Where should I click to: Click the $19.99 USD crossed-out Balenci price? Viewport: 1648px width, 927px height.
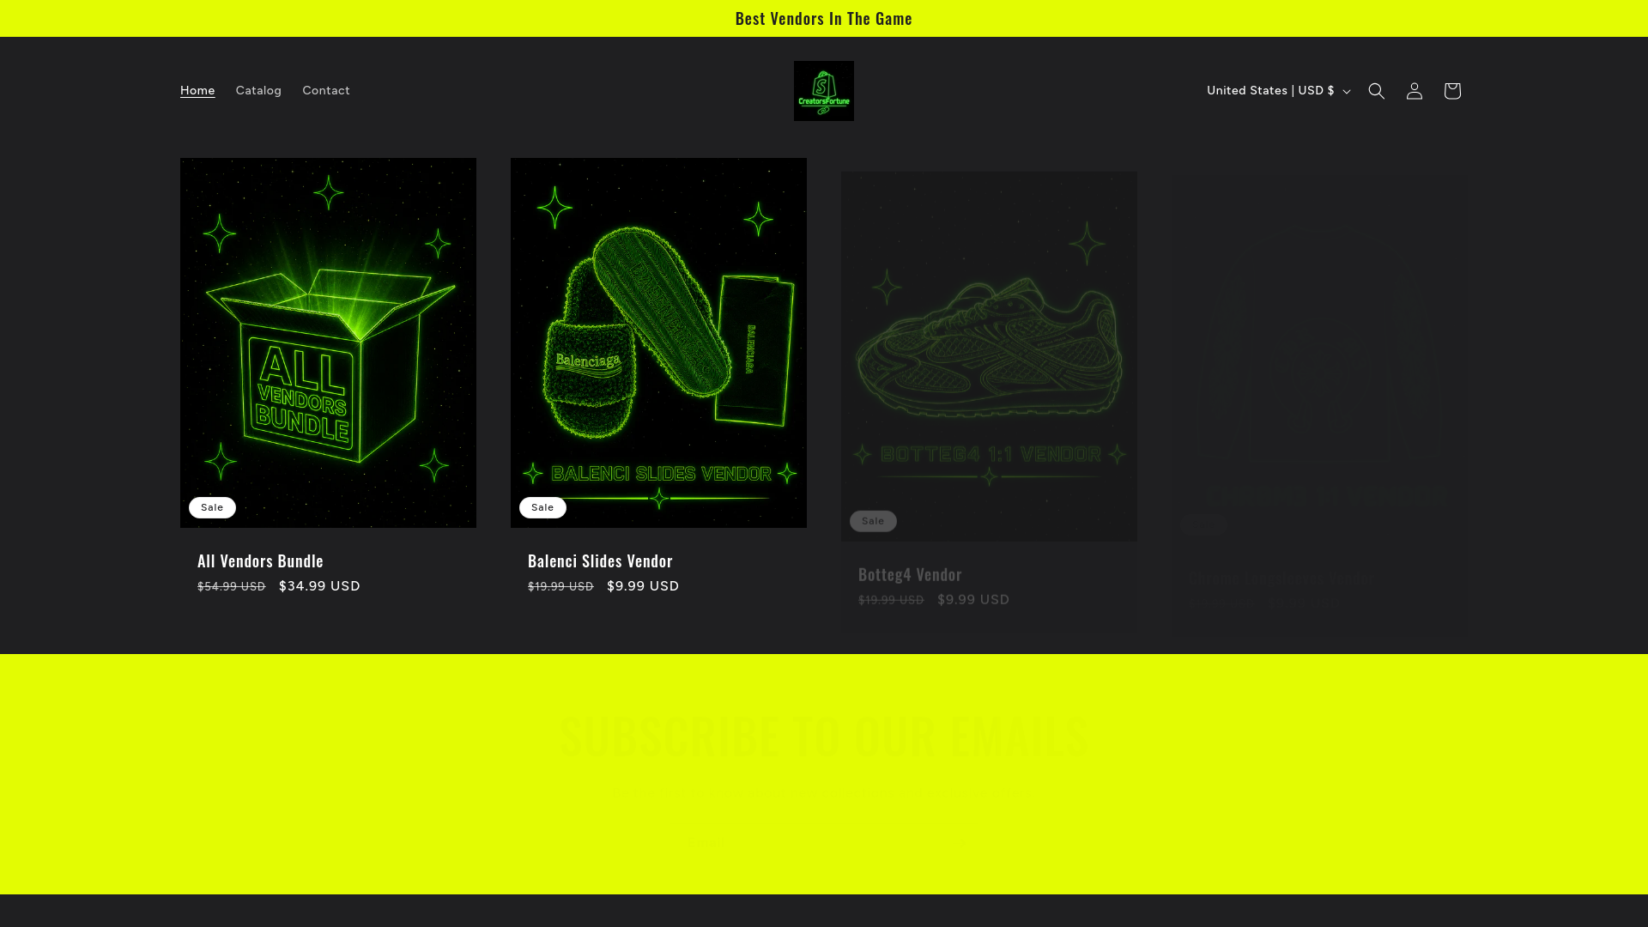560,587
